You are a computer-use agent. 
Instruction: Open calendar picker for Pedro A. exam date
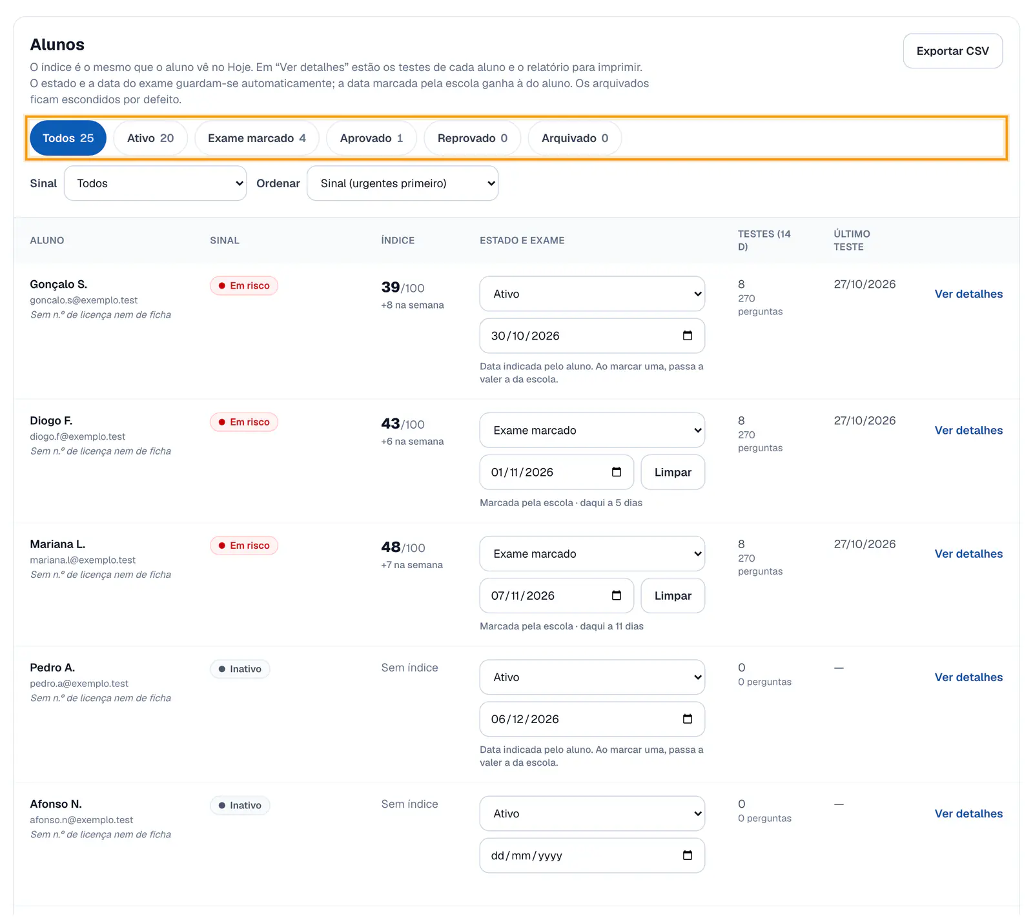(x=687, y=719)
